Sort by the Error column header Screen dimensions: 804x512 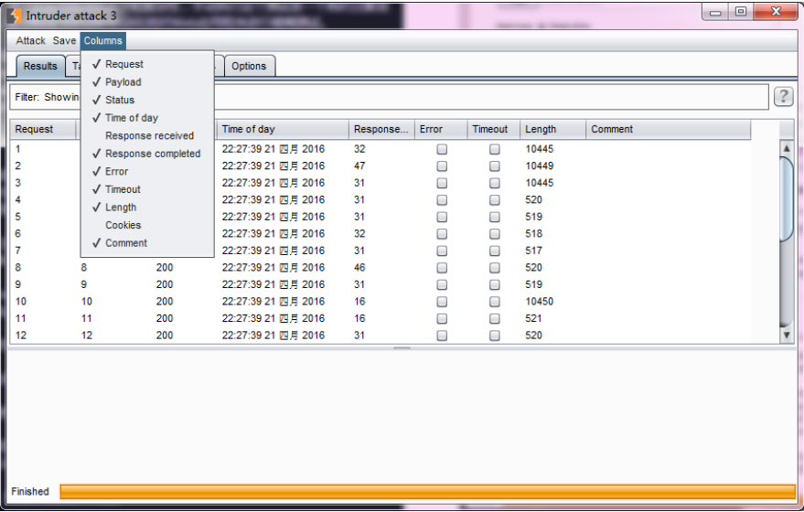[x=441, y=129]
